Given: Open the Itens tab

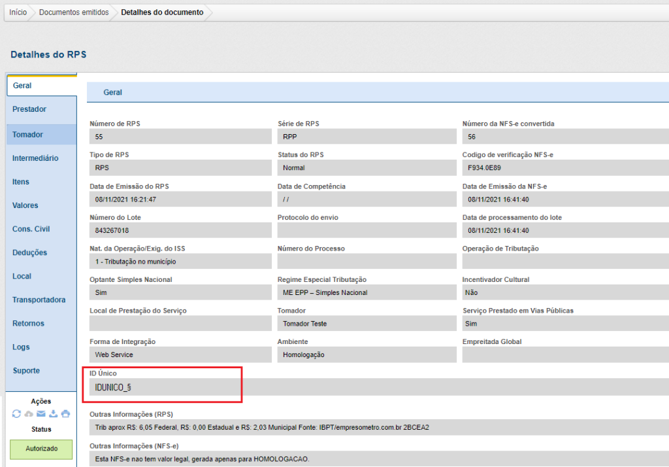Looking at the screenshot, I should coord(21,182).
